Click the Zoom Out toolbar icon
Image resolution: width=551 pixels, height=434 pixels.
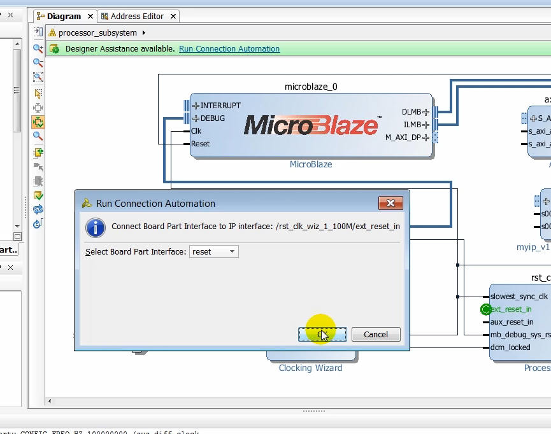pos(38,63)
